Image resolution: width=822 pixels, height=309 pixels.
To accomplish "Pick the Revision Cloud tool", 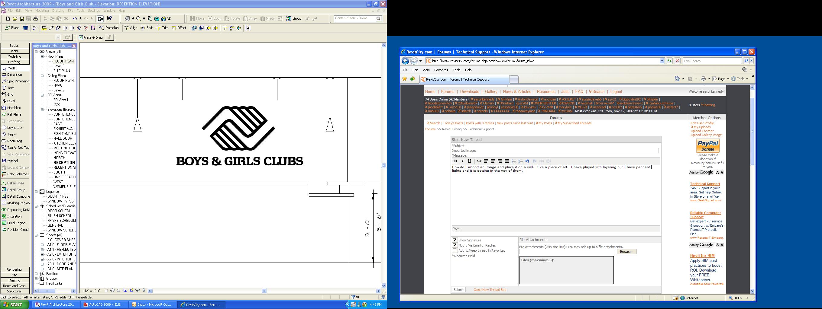I will [15, 230].
